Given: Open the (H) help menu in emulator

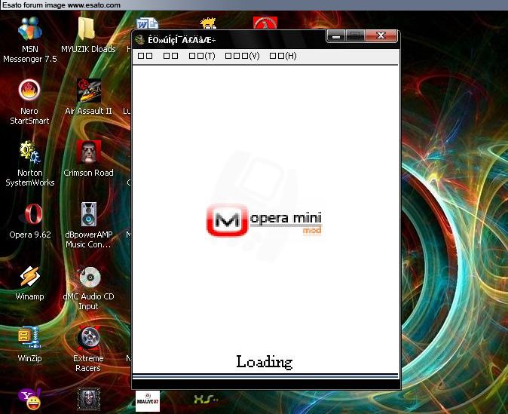Looking at the screenshot, I should [283, 56].
